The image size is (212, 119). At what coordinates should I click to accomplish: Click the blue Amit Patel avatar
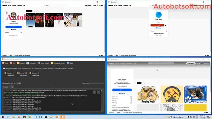(x=159, y=15)
